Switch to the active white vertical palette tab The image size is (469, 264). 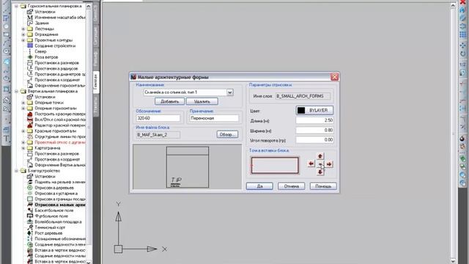(96, 83)
